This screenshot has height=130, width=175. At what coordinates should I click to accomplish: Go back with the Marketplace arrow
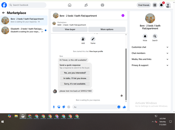click(3, 13)
